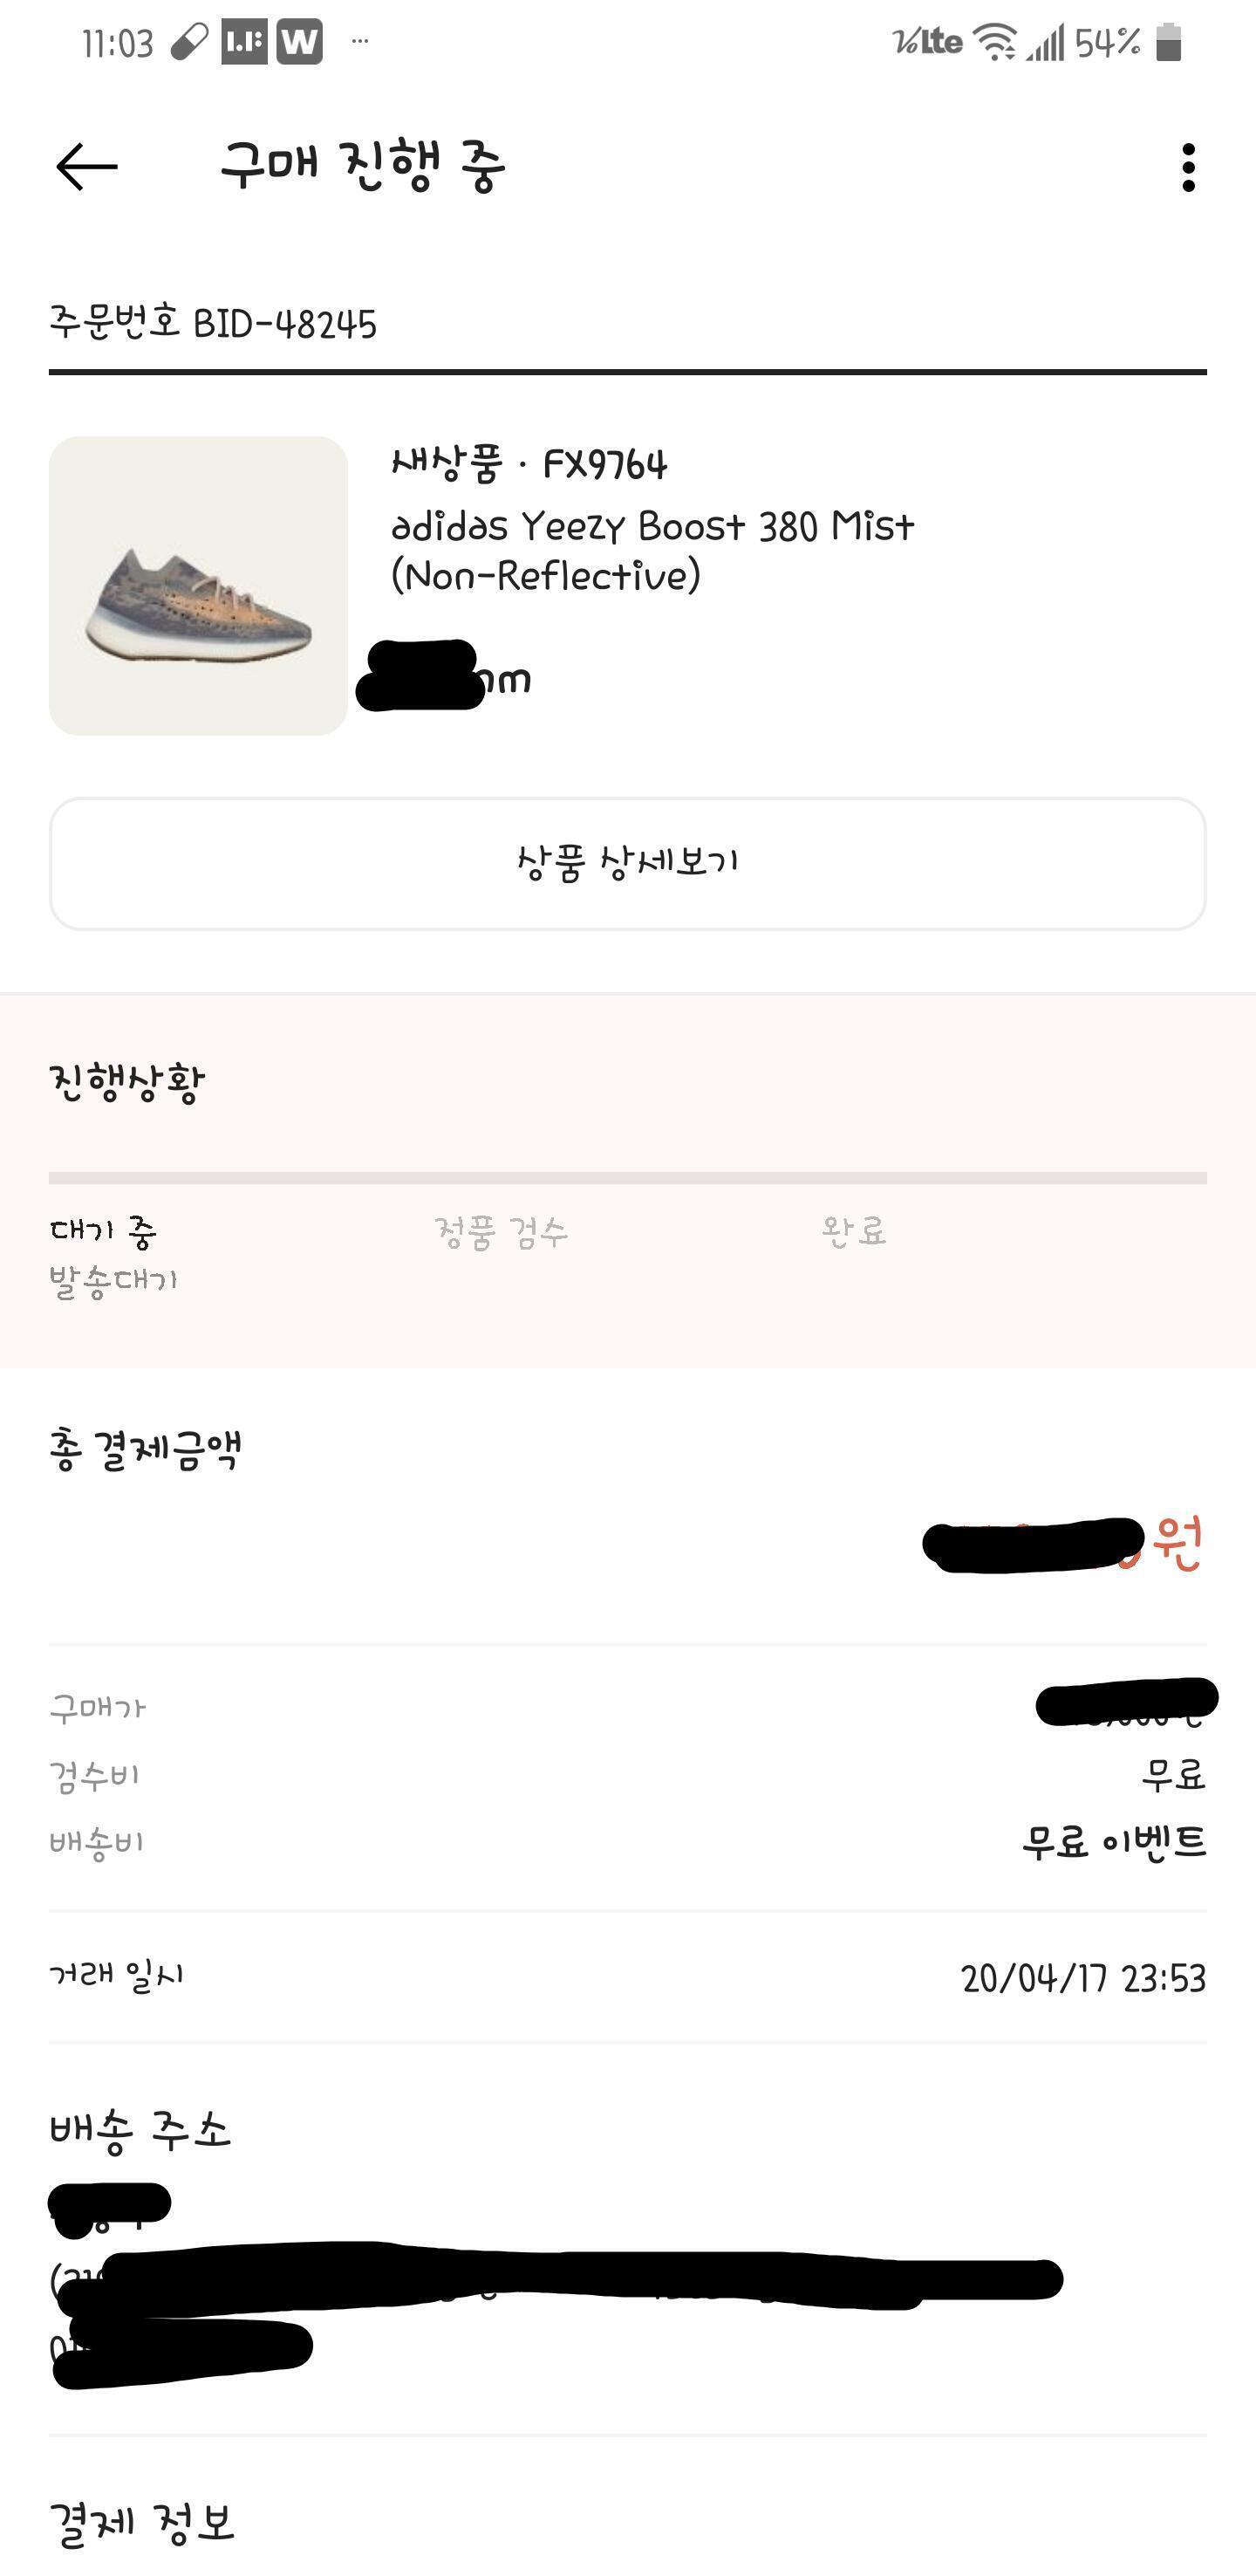The height and width of the screenshot is (2576, 1256).
Task: Tap the 무료 이벤트 shipping fee text
Action: 1114,1841
